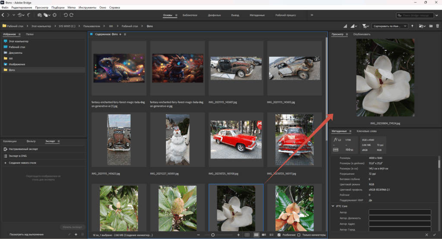Image resolution: width=442 pixels, height=239 pixels.
Task: Expand the more workspaces double chevron
Action: [312, 15]
